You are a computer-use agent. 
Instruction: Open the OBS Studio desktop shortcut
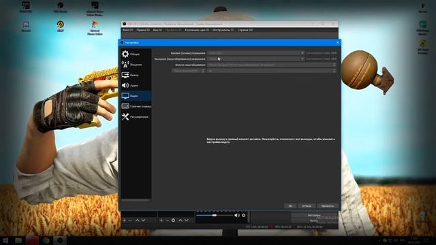point(60,7)
